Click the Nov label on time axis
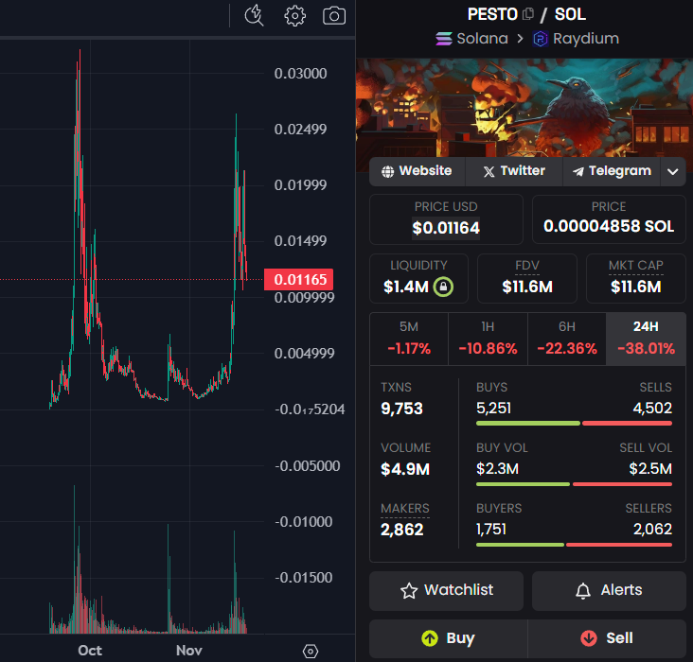Screen dimensions: 693x662 point(189,651)
